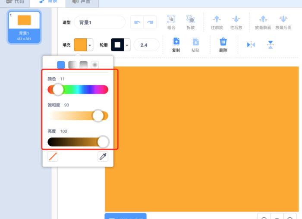302x219 pixels.
Task: Pick the eyedropper color picker tool
Action: pyautogui.click(x=103, y=156)
